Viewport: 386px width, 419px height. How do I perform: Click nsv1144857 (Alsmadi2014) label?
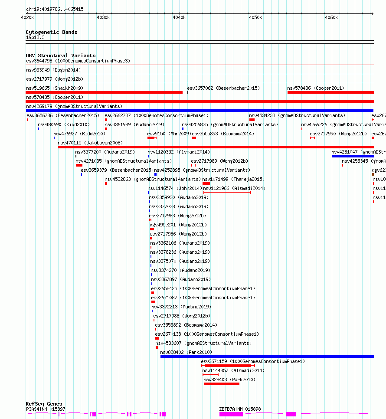pyautogui.click(x=233, y=370)
